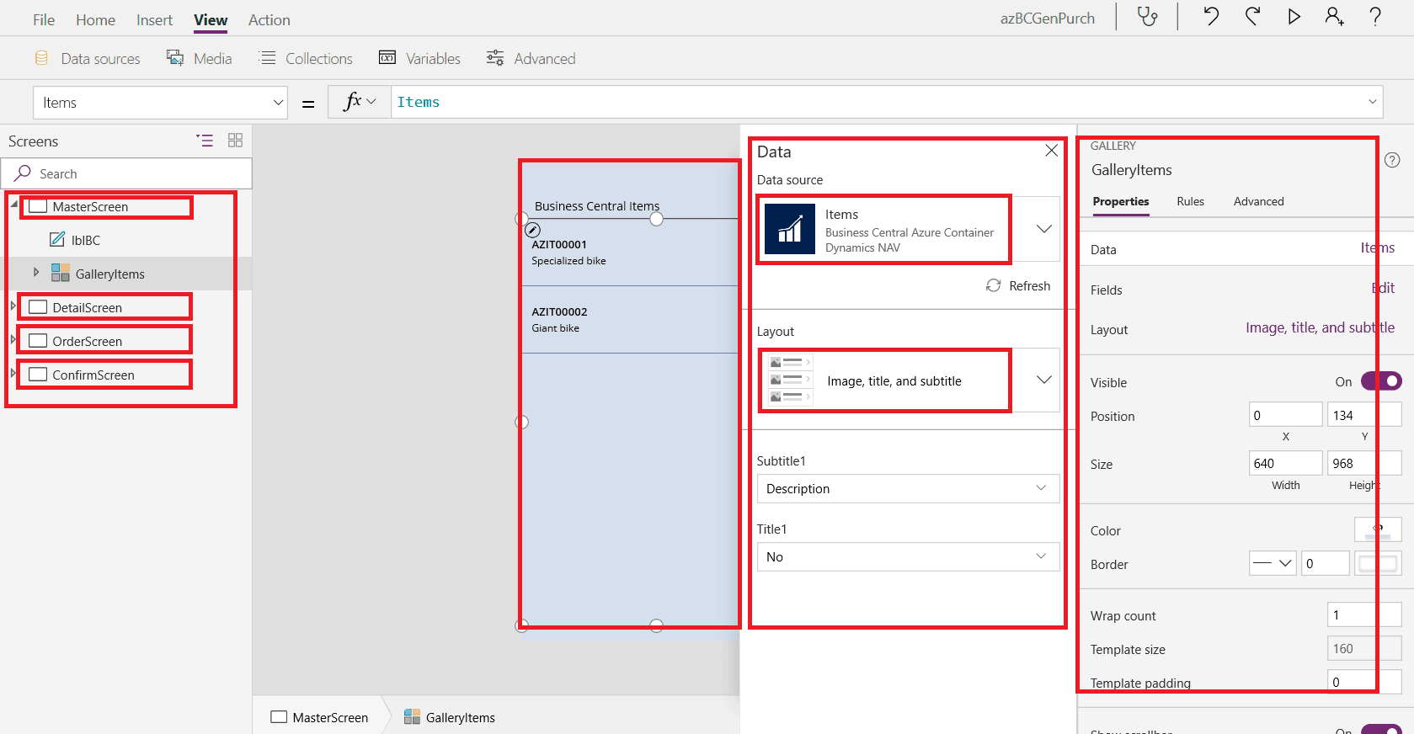This screenshot has height=734, width=1414.
Task: Open the Data sources toolbar item
Action: tap(88, 58)
